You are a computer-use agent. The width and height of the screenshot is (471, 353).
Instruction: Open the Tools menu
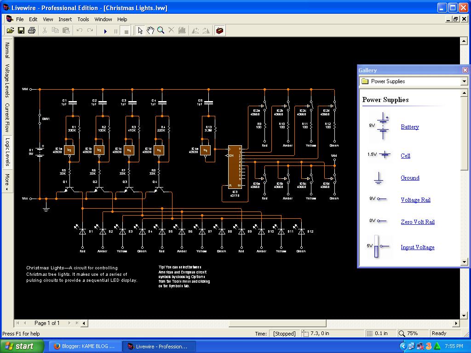(x=83, y=19)
